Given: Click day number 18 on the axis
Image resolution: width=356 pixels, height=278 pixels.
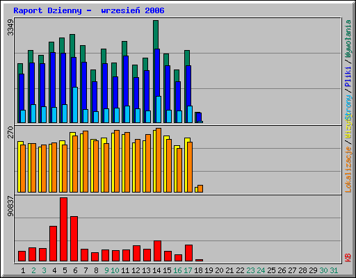Looking at the screenshot, I should tap(198, 270).
